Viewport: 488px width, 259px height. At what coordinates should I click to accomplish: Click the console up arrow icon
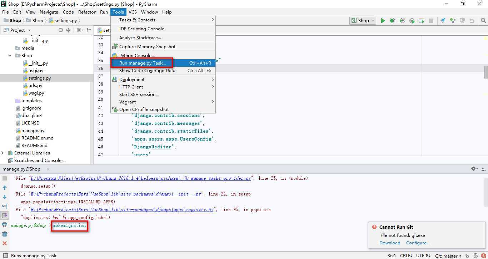(5, 188)
